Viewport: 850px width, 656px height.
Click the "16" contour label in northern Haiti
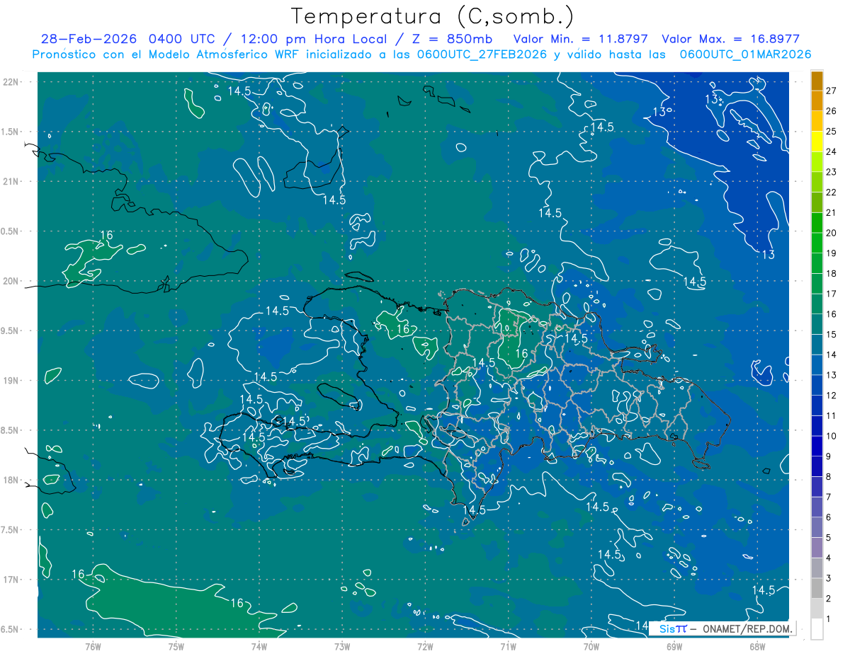pos(402,329)
